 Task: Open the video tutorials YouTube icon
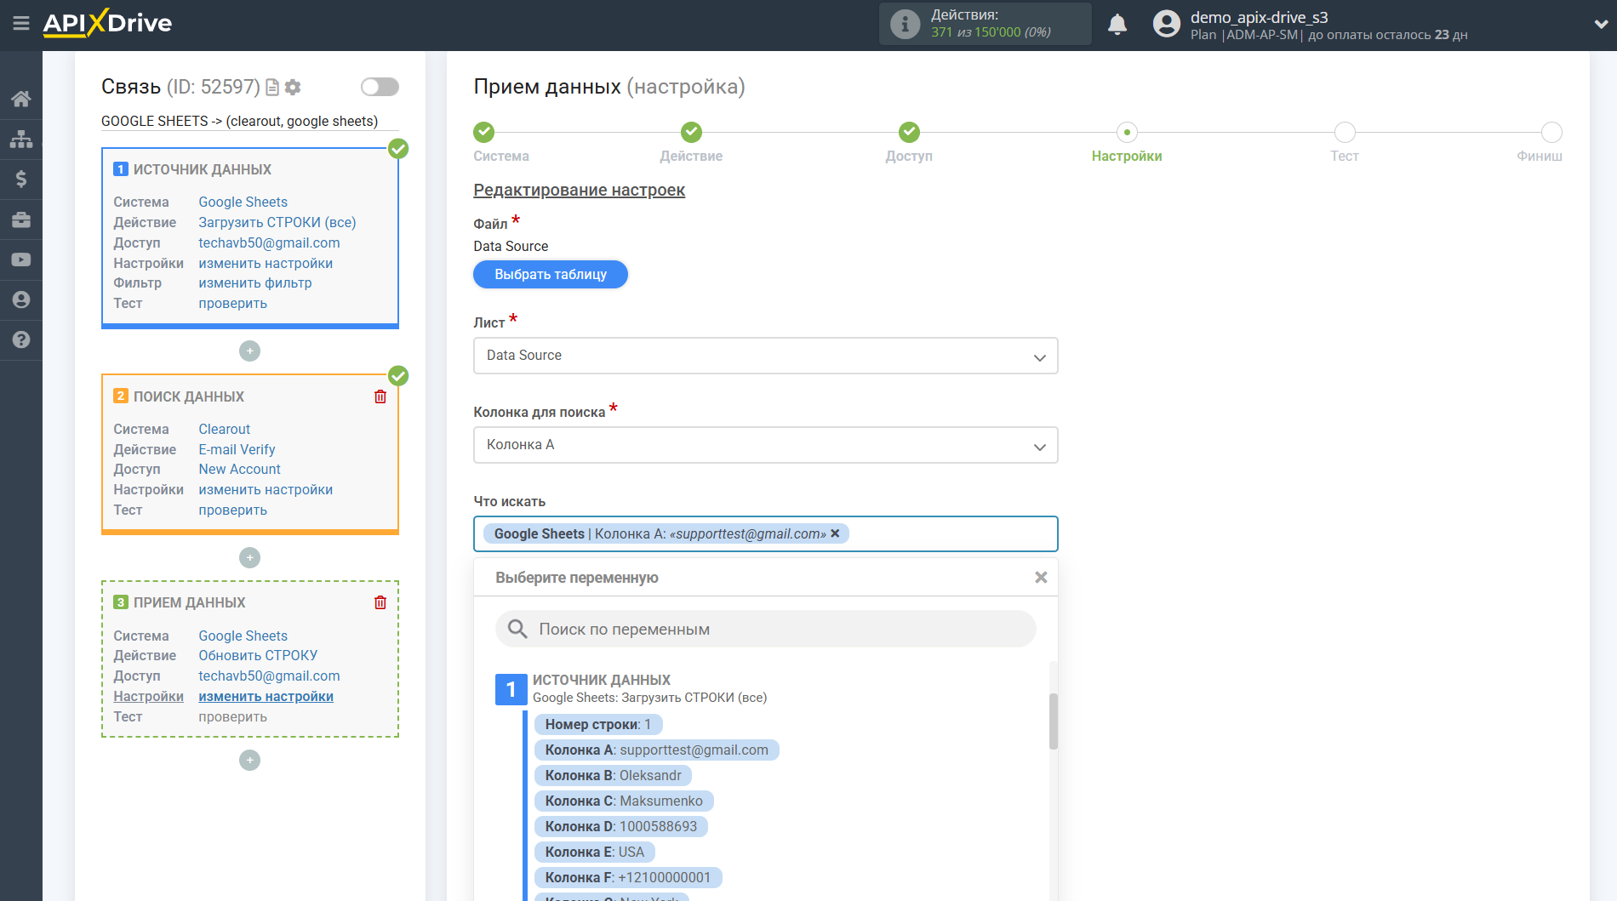(21, 259)
